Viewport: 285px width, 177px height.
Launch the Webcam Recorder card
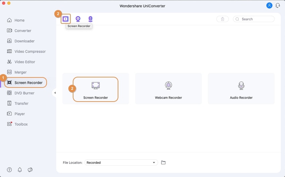(x=168, y=89)
